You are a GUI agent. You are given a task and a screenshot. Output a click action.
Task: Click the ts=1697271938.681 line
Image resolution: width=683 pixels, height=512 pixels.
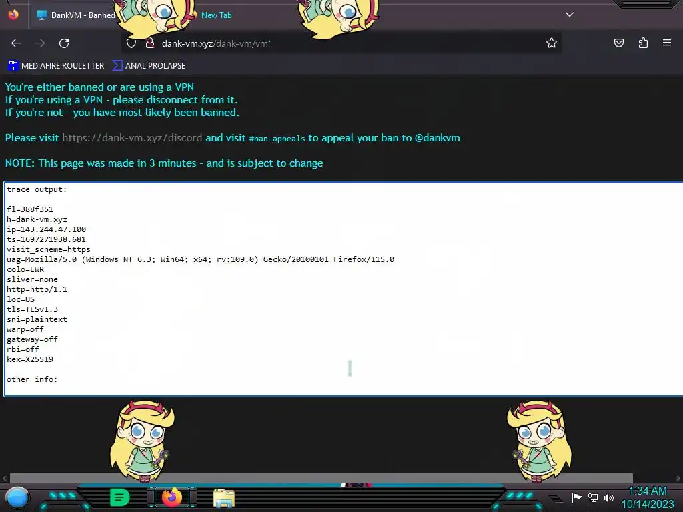click(x=46, y=239)
